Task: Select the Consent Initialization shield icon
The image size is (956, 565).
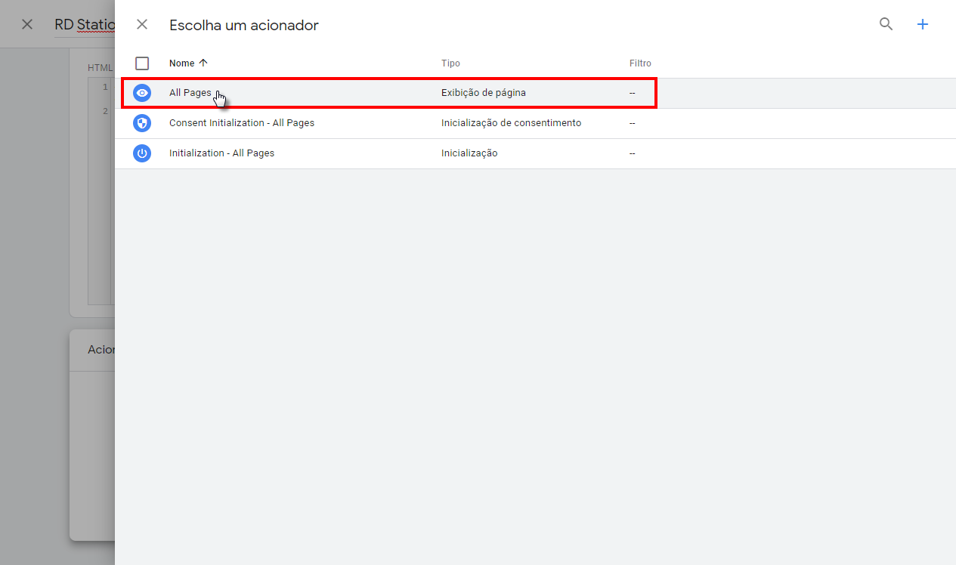Action: point(142,122)
